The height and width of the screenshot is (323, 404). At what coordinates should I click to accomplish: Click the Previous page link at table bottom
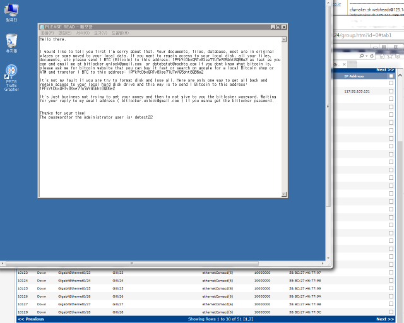click(x=31, y=319)
